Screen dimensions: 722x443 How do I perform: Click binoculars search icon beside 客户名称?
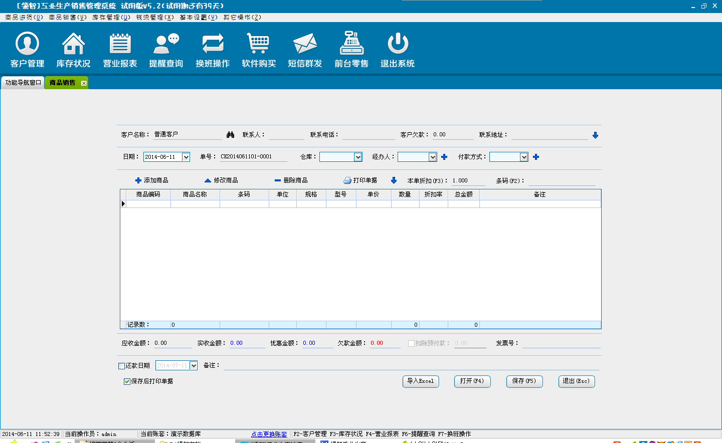tap(231, 135)
